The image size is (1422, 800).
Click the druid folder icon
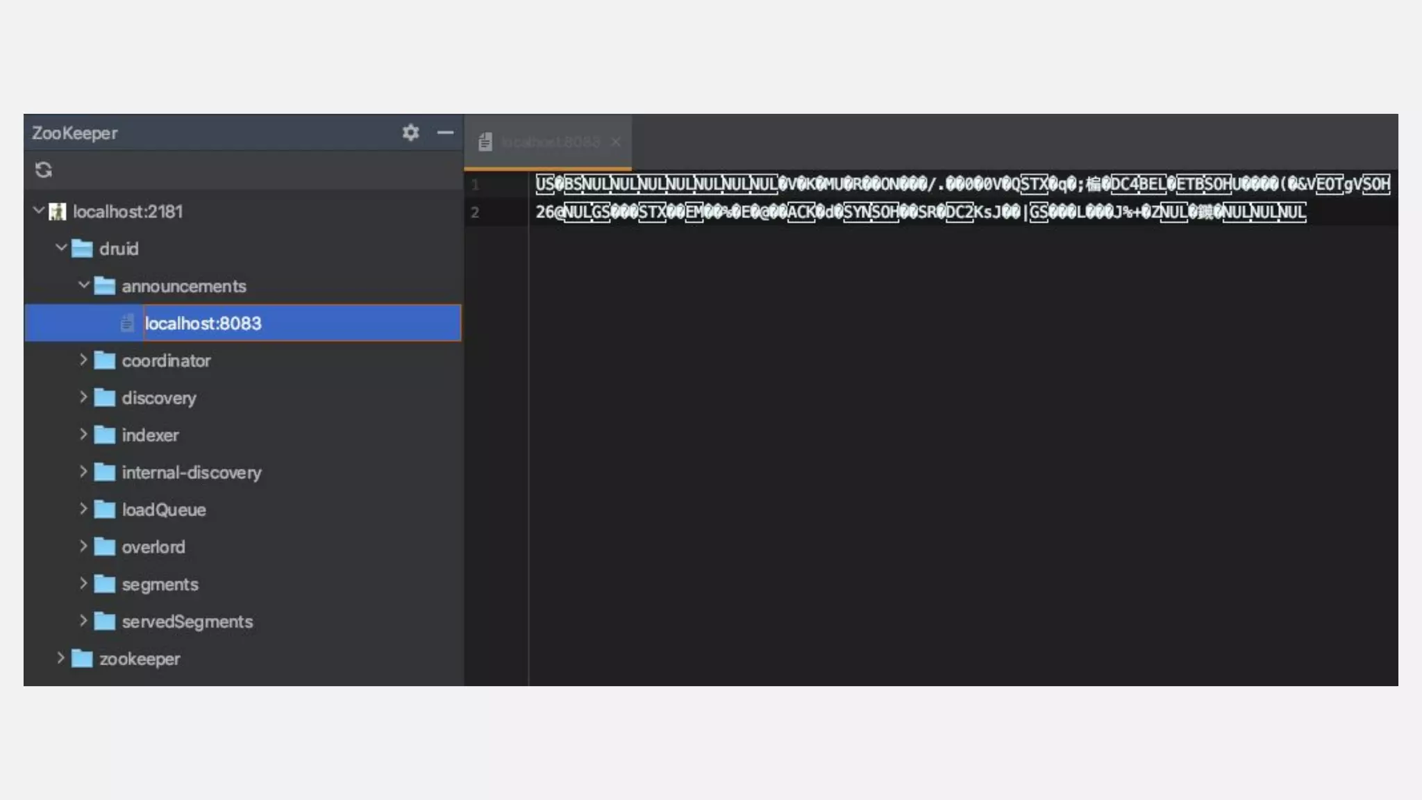tap(82, 249)
